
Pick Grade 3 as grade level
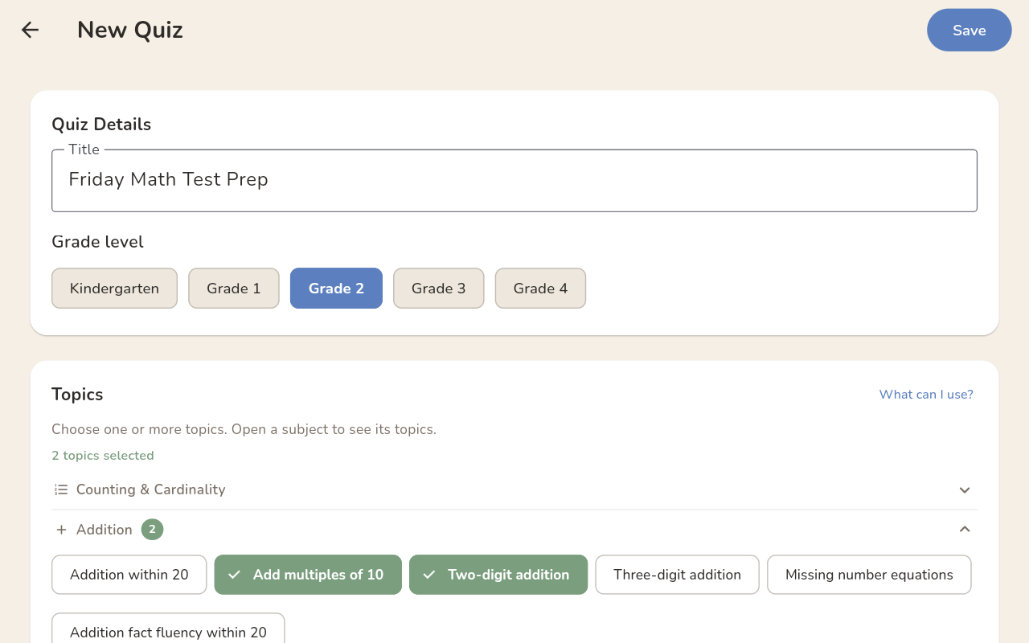[x=439, y=289]
